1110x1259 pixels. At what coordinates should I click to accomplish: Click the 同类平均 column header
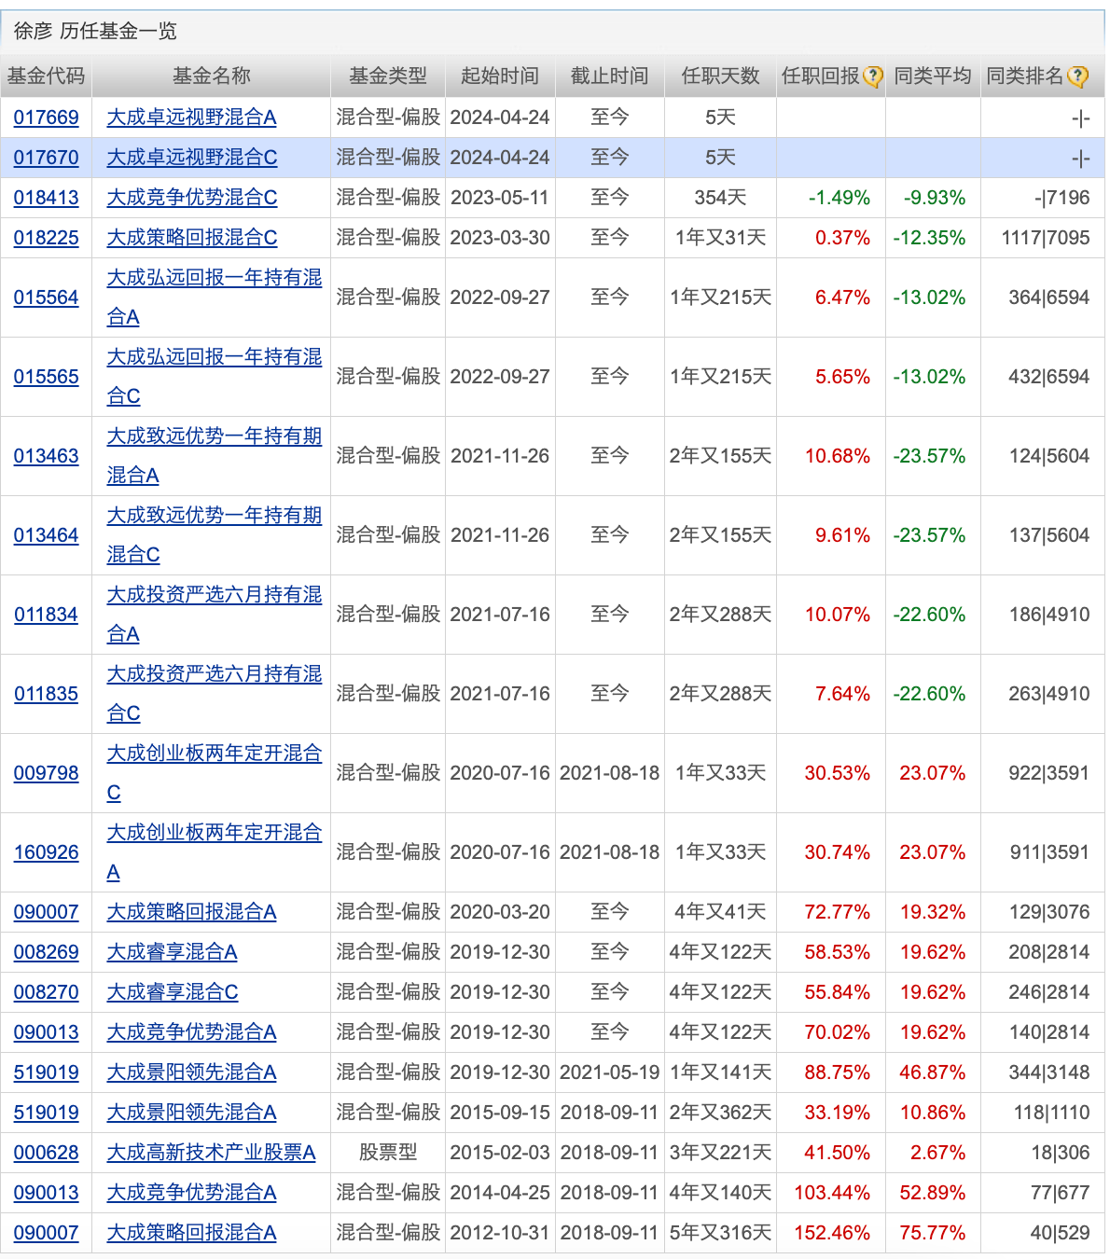pos(933,76)
